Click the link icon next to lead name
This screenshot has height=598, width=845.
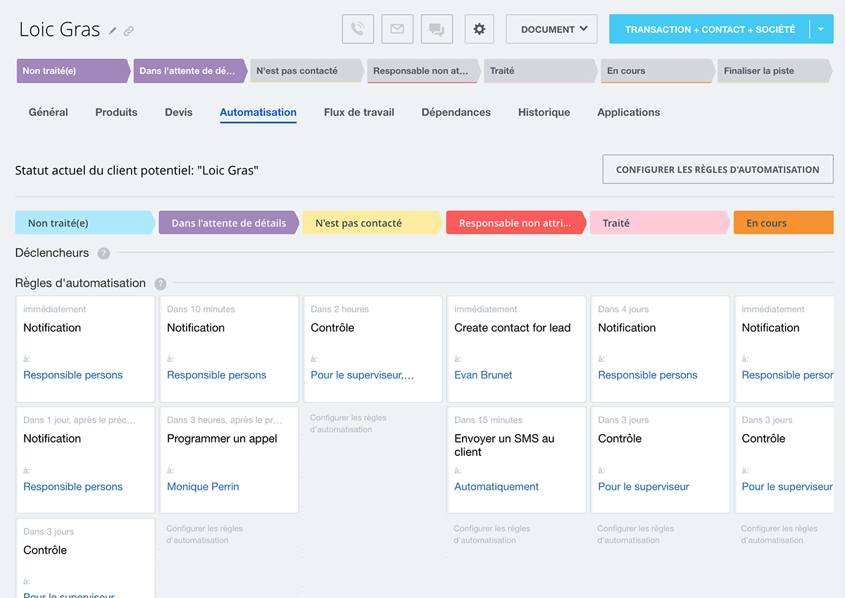point(128,31)
